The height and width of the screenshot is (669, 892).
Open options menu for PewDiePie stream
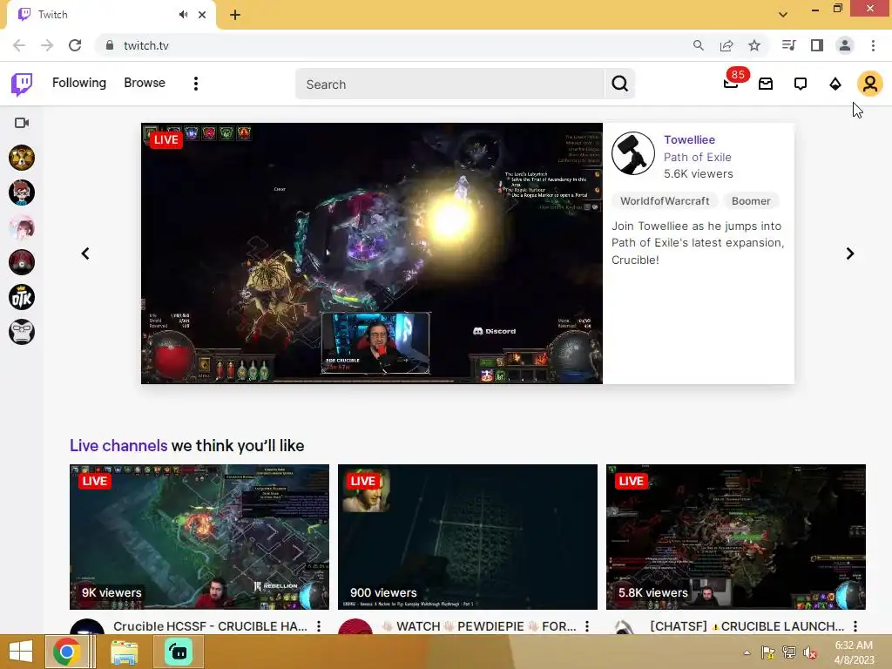coord(587,626)
